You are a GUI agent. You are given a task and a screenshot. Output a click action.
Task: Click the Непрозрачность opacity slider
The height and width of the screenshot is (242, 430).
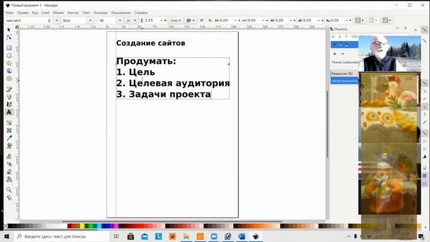click(x=345, y=81)
